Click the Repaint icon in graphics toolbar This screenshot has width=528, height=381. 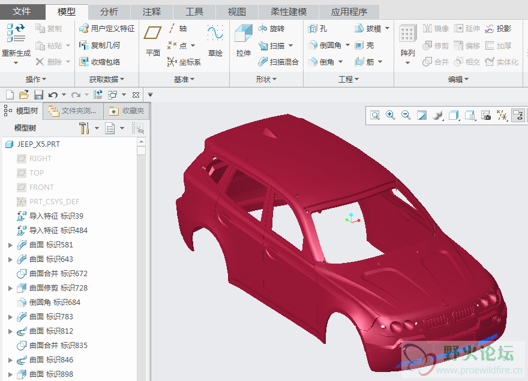[422, 116]
